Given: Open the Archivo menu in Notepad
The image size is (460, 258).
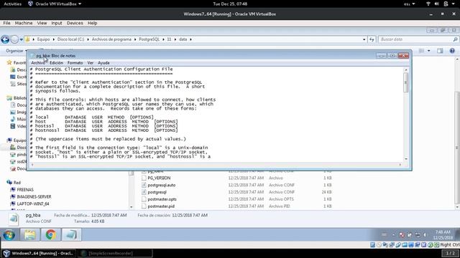Looking at the screenshot, I should coord(38,63).
